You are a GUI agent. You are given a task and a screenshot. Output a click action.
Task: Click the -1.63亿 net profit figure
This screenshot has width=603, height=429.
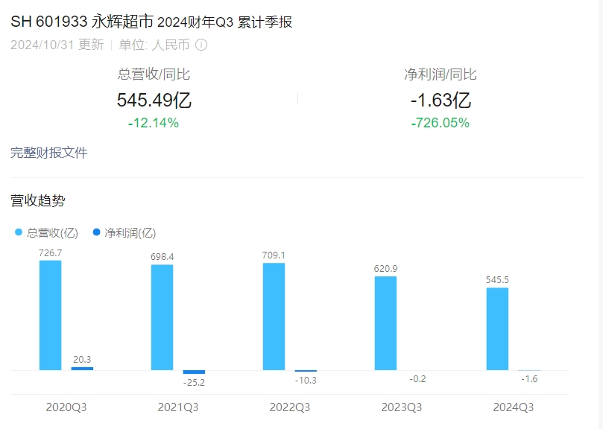coord(441,101)
